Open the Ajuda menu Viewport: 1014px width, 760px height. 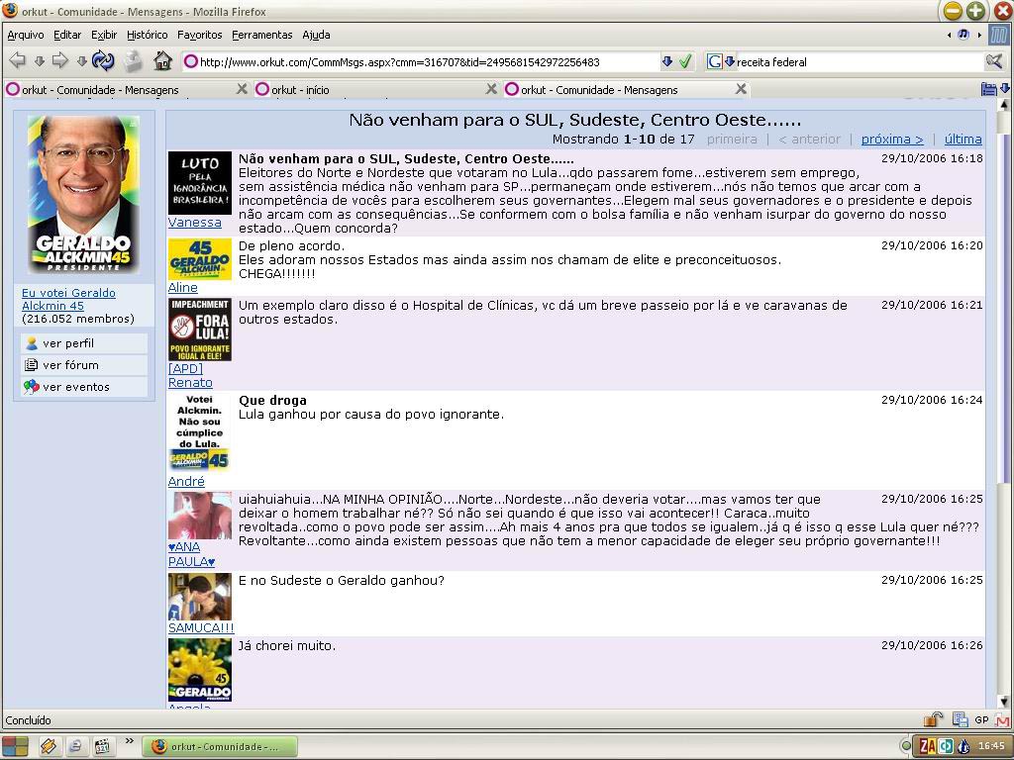click(316, 35)
